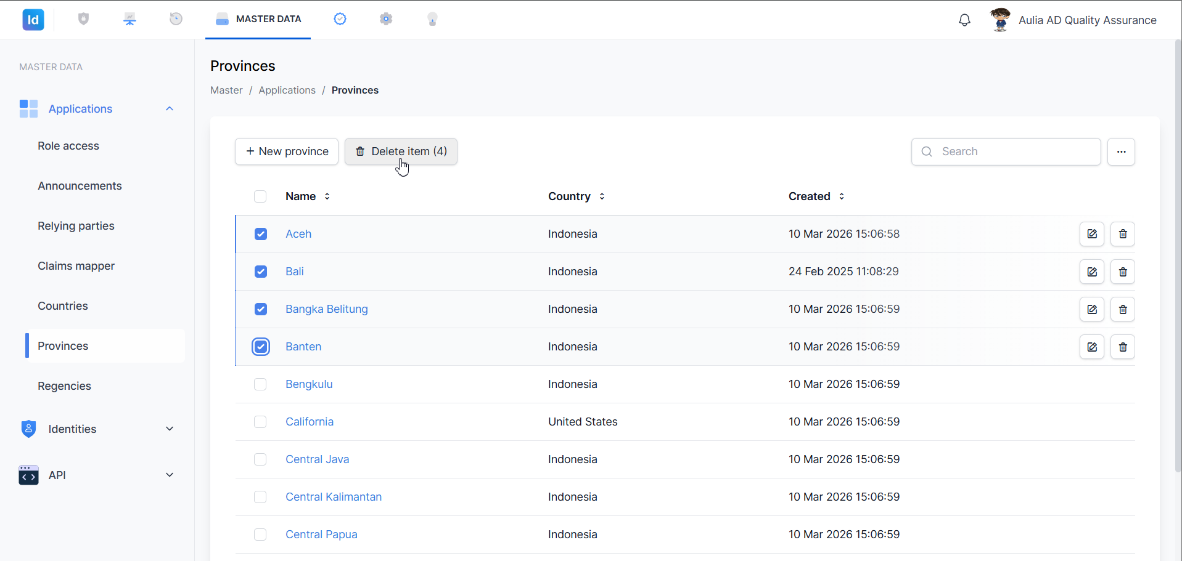Open the California province link
Image resolution: width=1182 pixels, height=561 pixels.
310,422
